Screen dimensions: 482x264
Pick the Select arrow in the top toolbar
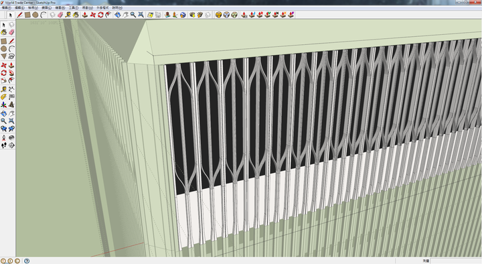tap(10, 15)
